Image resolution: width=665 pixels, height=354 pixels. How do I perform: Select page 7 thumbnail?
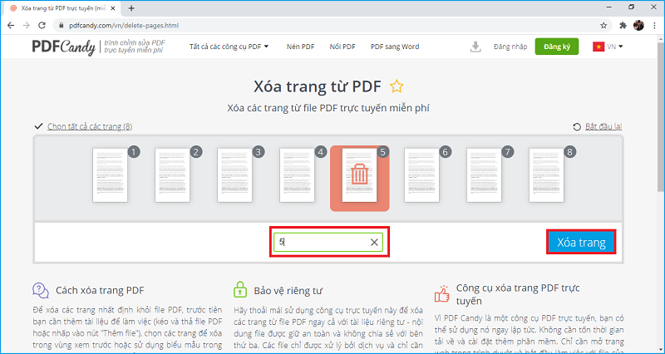[484, 175]
